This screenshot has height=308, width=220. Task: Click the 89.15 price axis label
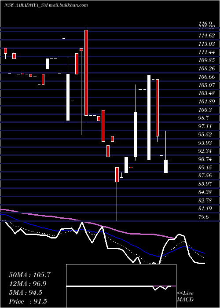(205, 167)
